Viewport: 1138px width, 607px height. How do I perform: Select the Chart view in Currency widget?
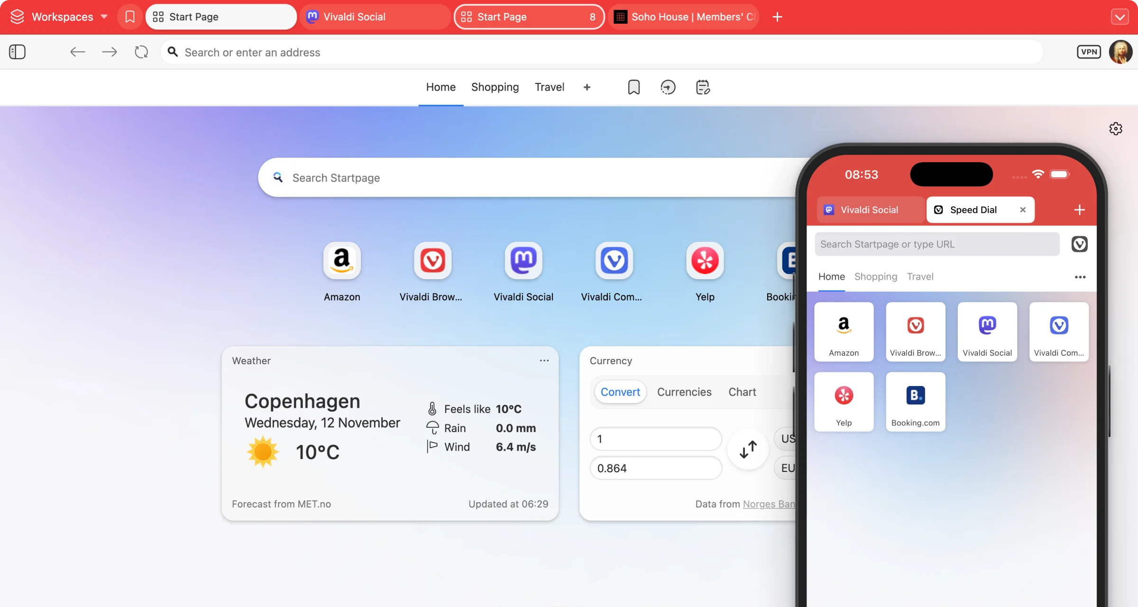[x=742, y=392]
